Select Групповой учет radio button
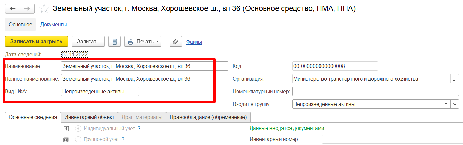The image size is (463, 145). point(78,139)
